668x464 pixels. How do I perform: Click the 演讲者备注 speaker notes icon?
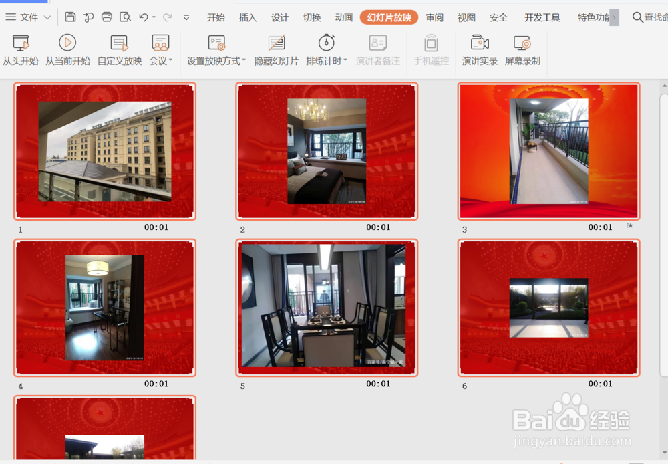coord(377,43)
